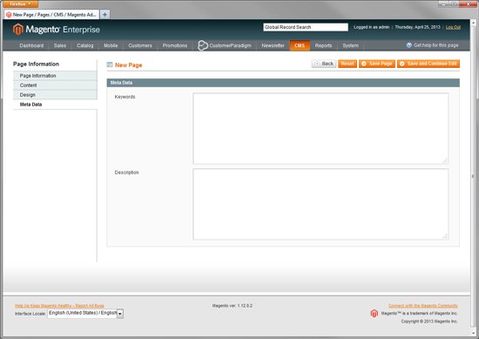Click into the Description text area
This screenshot has width=479, height=339.
click(x=320, y=204)
